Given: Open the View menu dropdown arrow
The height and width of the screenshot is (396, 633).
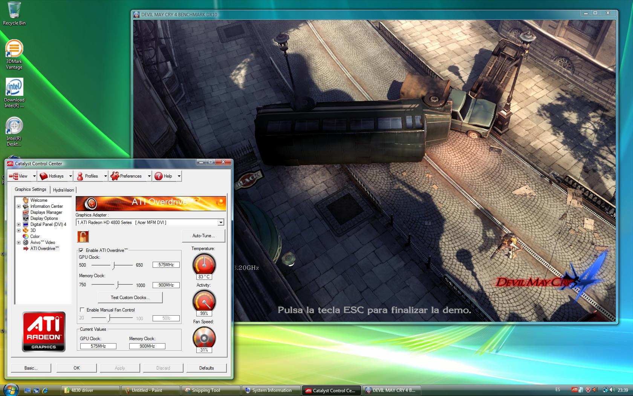Looking at the screenshot, I should click(34, 176).
